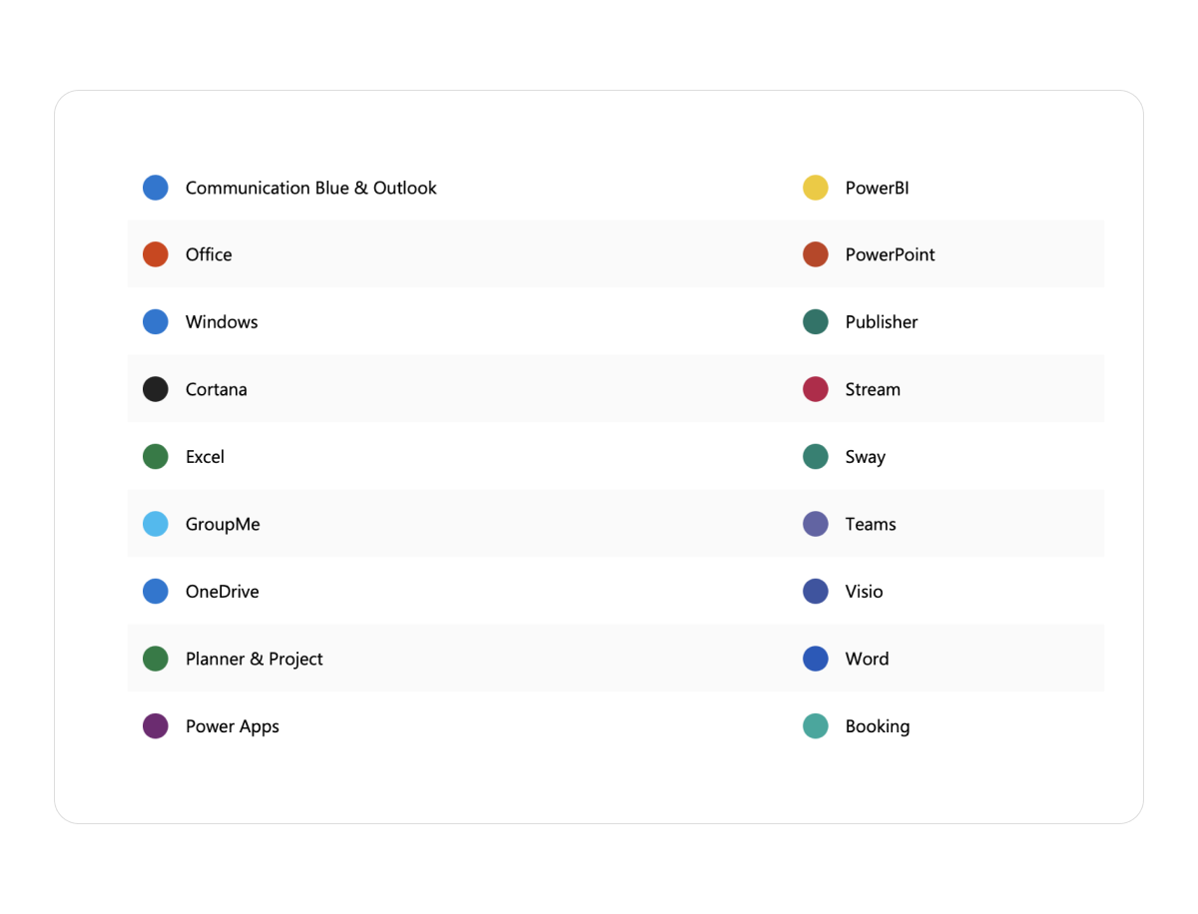This screenshot has width=1198, height=914.
Task: Click the orange Office color swatch
Action: pos(156,254)
